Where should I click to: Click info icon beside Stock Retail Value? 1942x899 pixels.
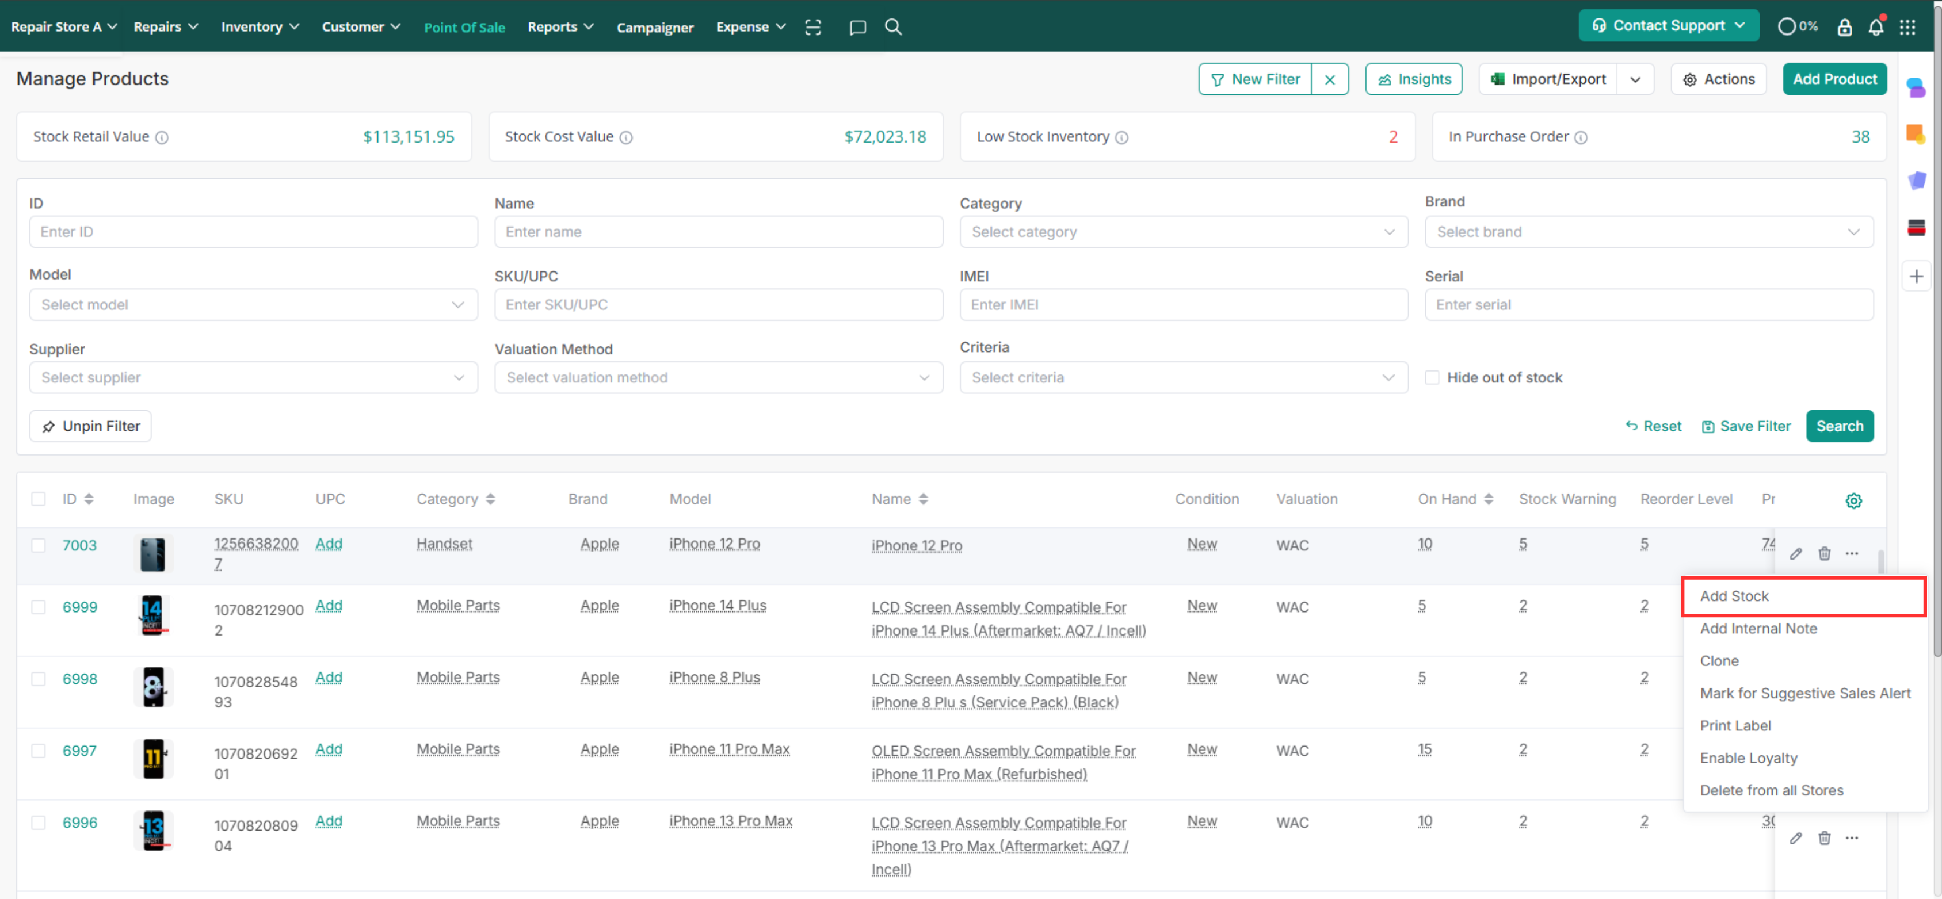(x=161, y=137)
